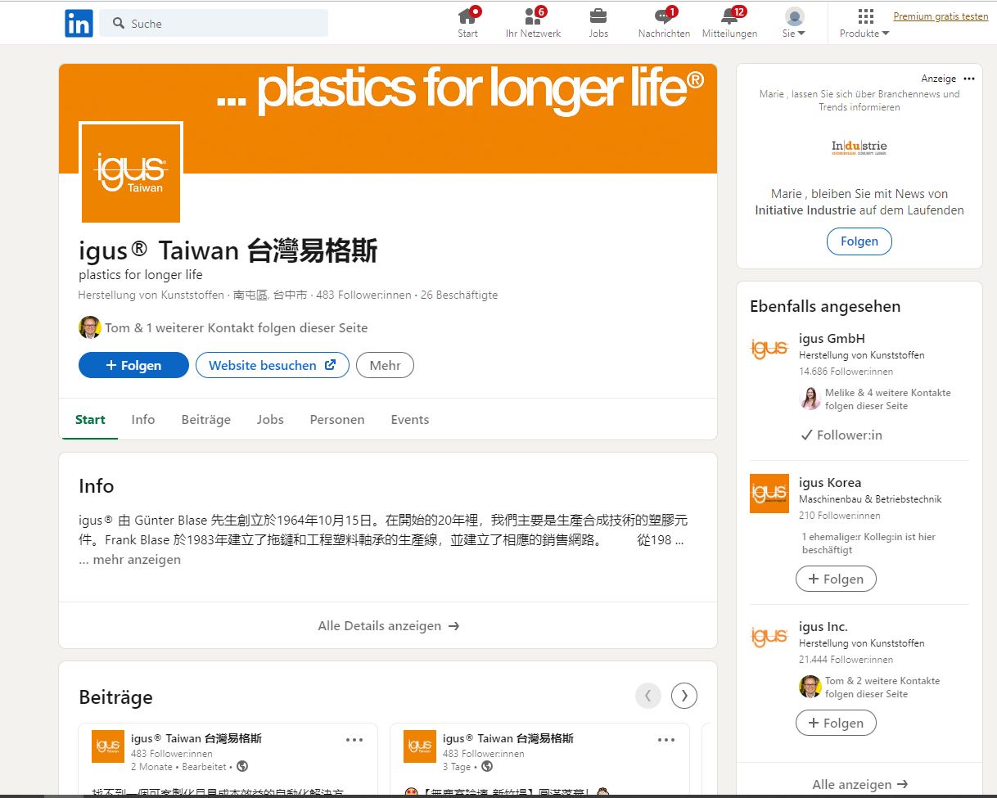Image resolution: width=997 pixels, height=798 pixels.
Task: Open the Premium gratis testen link
Action: click(940, 16)
